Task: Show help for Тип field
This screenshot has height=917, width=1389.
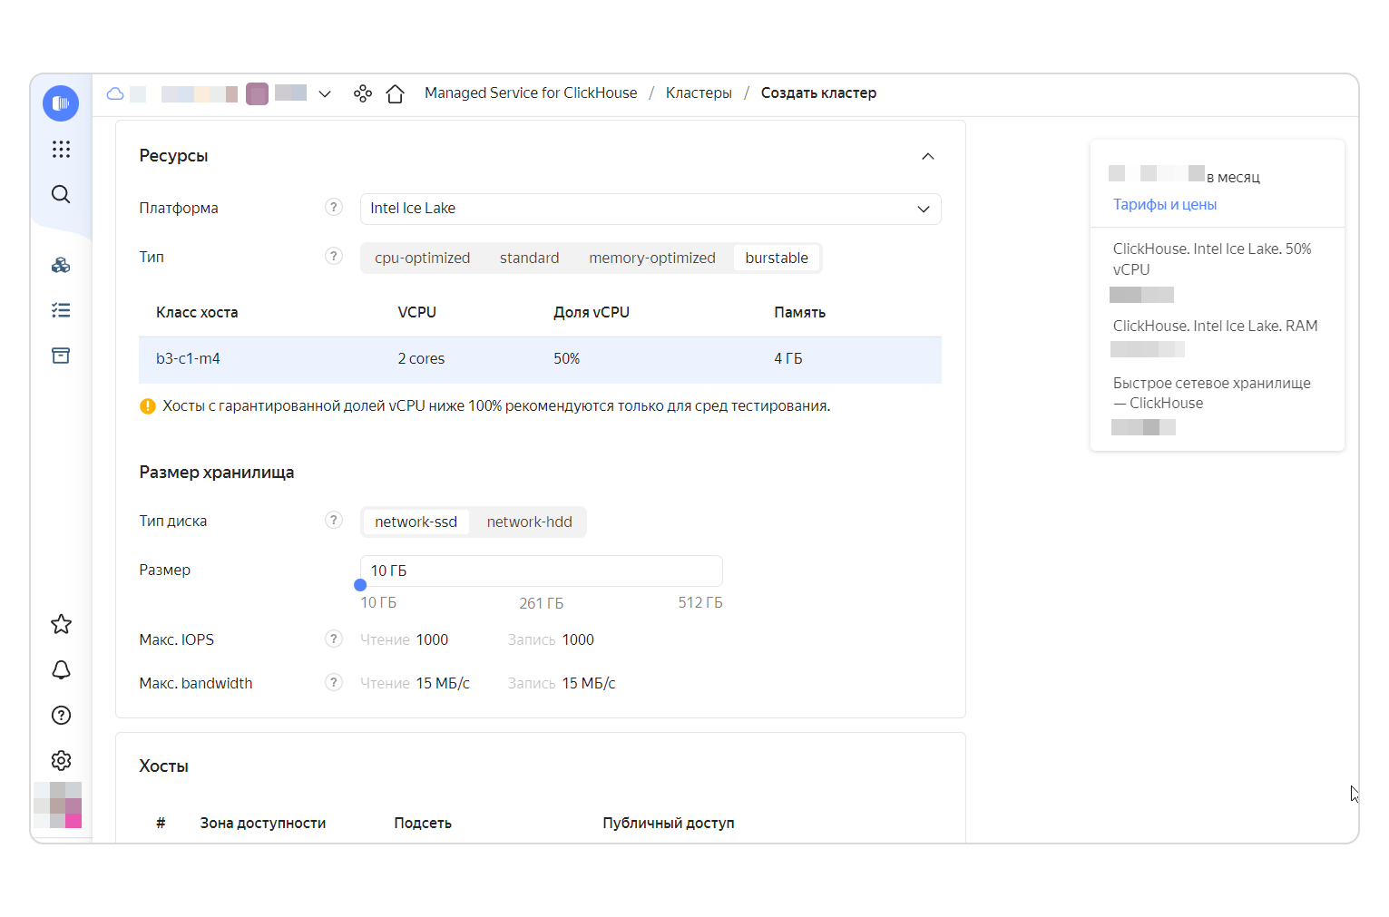Action: [334, 257]
